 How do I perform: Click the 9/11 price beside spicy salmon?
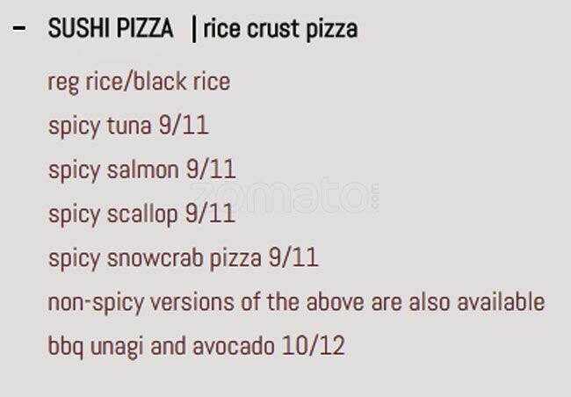click(x=211, y=170)
